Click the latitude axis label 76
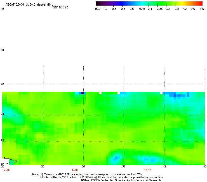 [2, 84]
